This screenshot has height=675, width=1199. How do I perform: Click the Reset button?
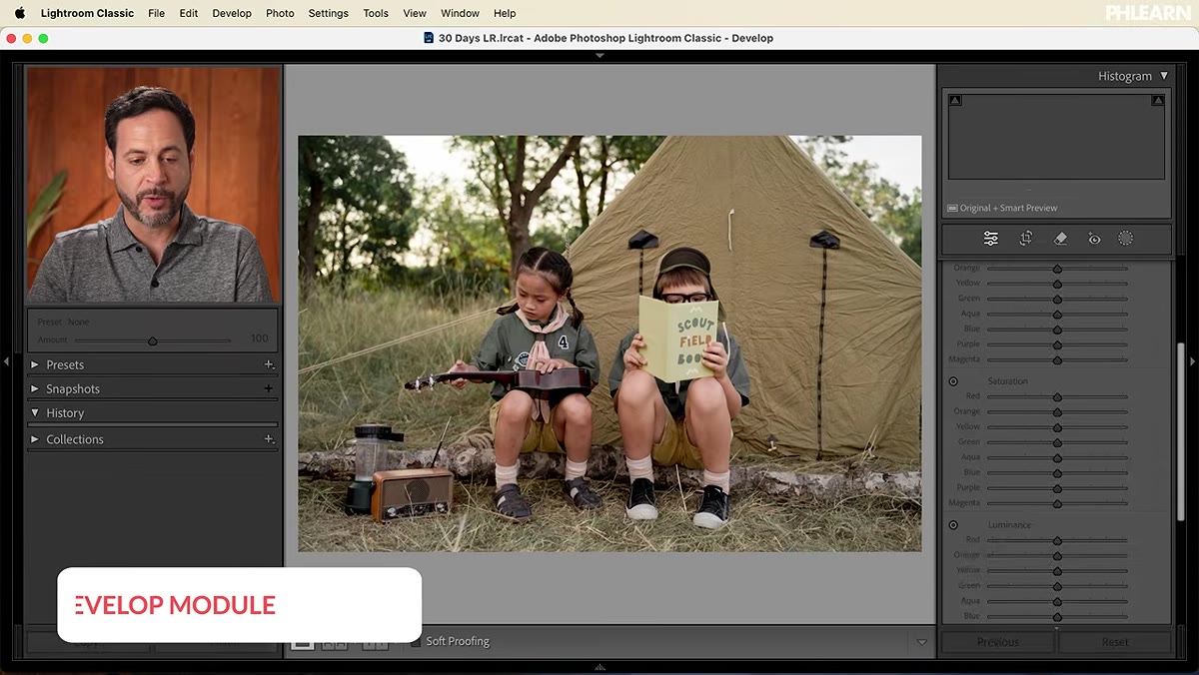point(1115,642)
